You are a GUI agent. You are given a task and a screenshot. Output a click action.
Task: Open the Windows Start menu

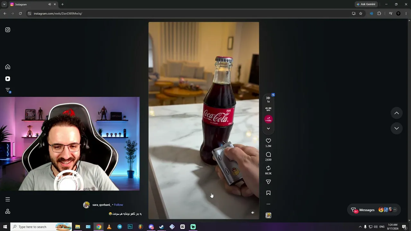[x=5, y=227]
